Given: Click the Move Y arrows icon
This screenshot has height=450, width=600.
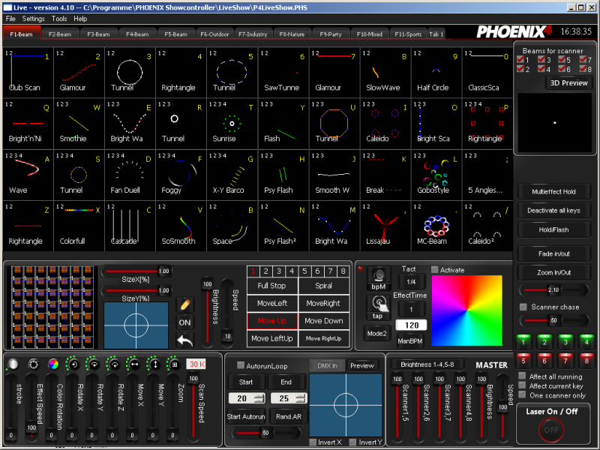Looking at the screenshot, I should (x=154, y=364).
